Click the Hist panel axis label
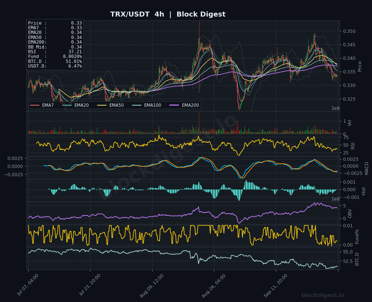Image resolution: width=372 pixels, height=302 pixels. click(363, 191)
